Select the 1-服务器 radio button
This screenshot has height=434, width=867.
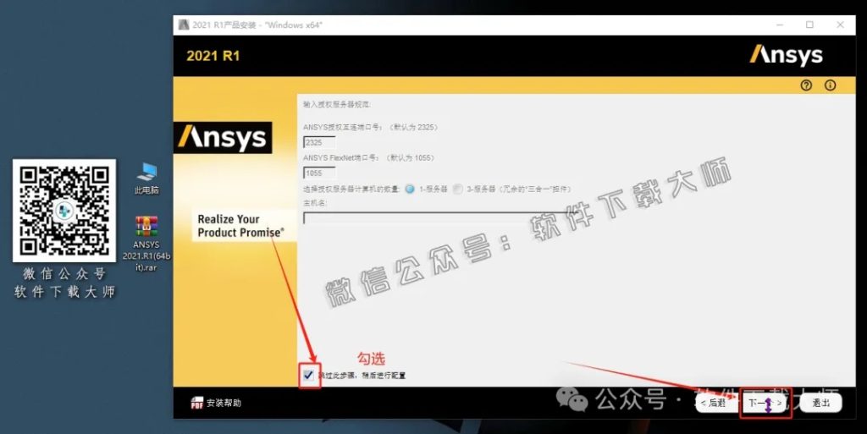point(410,189)
